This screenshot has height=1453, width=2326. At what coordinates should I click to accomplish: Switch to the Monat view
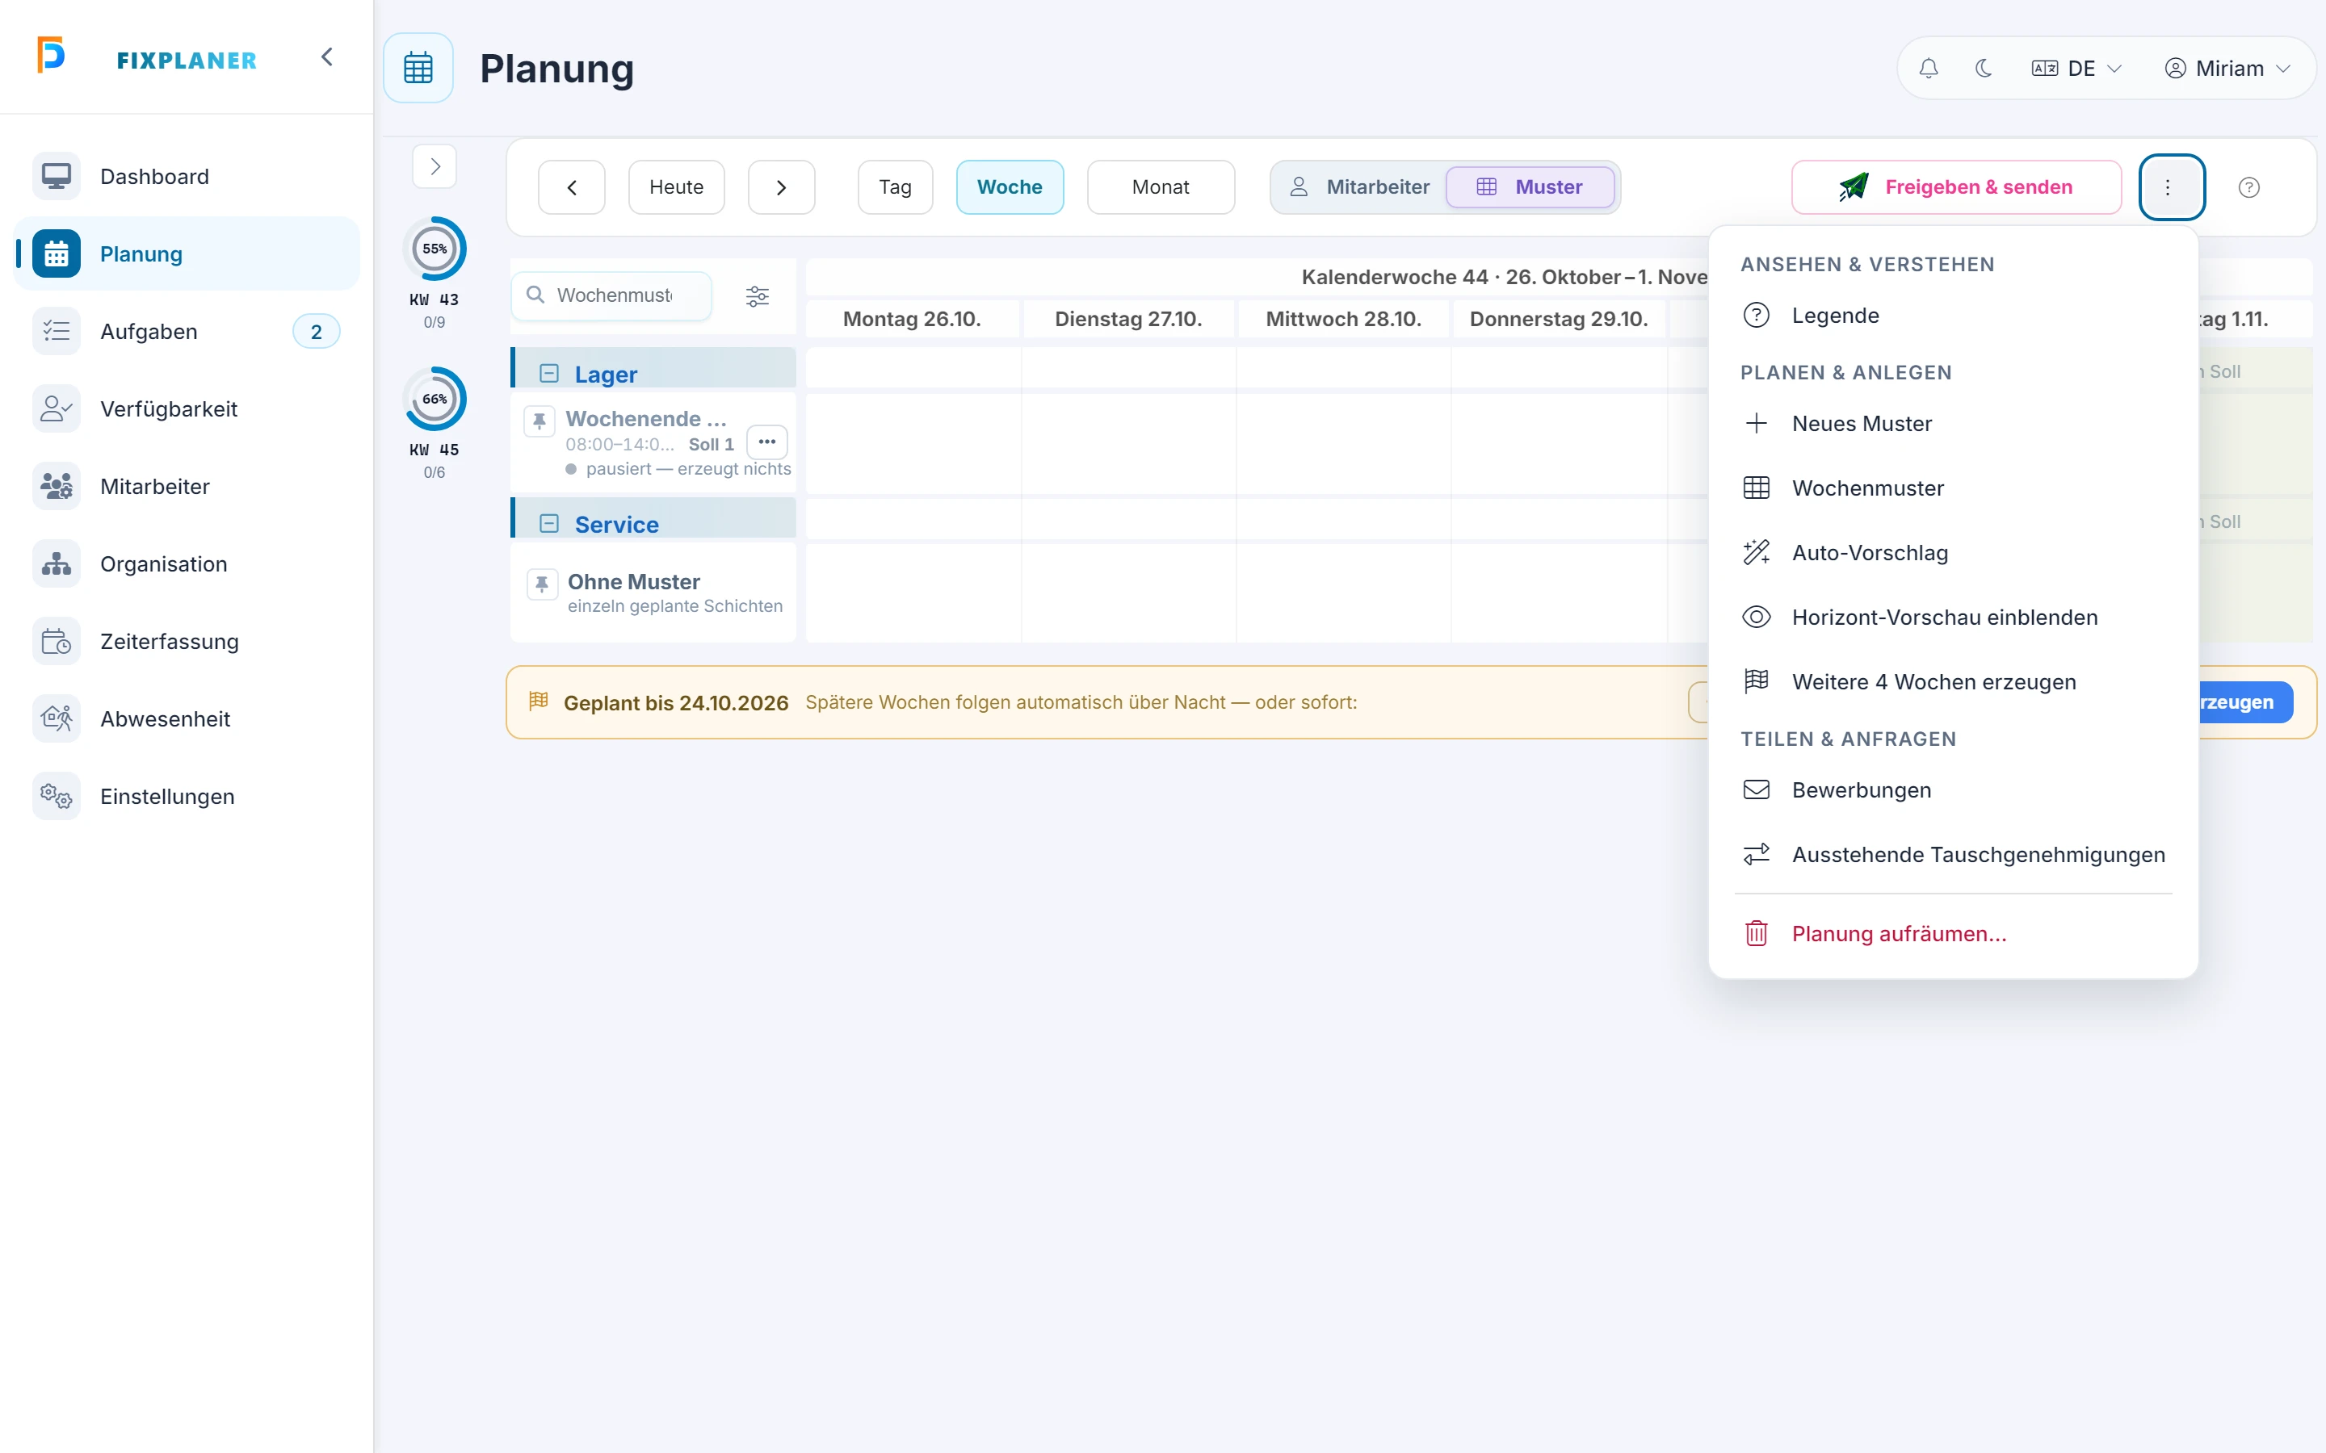click(x=1160, y=187)
